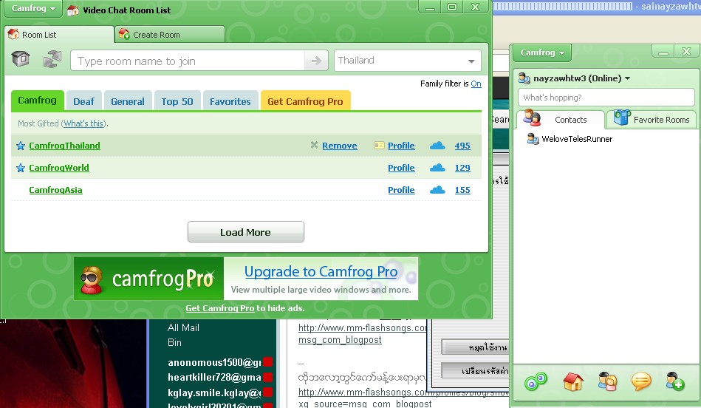Click heartkiller728 contact in mail window
Image resolution: width=701 pixels, height=408 pixels.
(214, 377)
